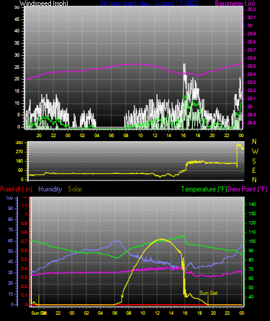Click the 100 humidity axis value
270x321 pixels.
[x=10, y=198]
